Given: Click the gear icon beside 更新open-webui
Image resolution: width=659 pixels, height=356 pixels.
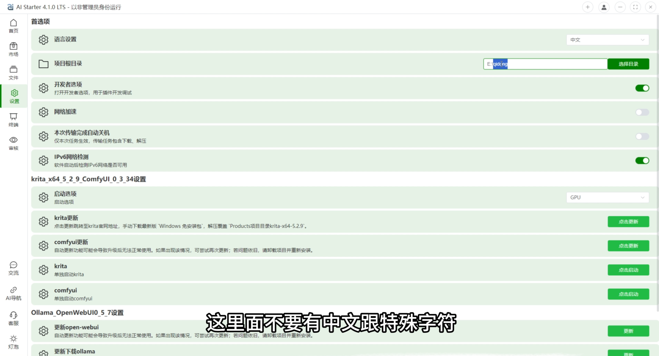Looking at the screenshot, I should coord(43,331).
